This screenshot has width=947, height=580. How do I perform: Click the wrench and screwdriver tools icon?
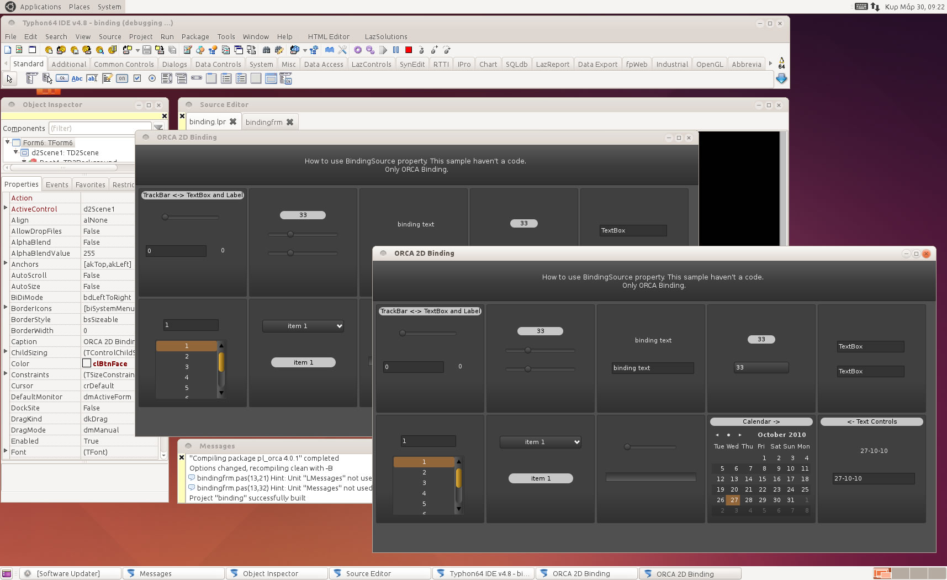point(342,50)
